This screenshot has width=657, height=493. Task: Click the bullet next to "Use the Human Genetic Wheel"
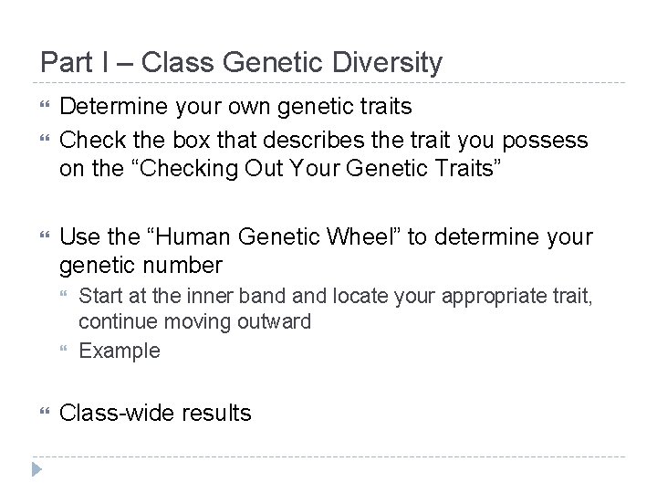tap(44, 238)
